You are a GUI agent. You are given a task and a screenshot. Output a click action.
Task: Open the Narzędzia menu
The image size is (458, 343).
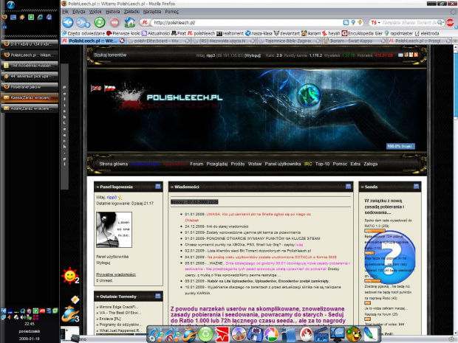[x=152, y=11]
